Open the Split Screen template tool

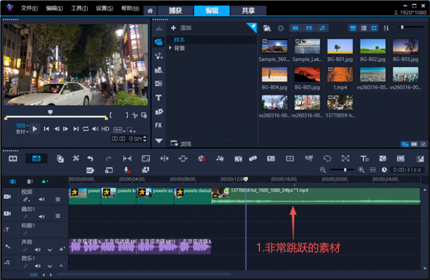[x=290, y=158]
